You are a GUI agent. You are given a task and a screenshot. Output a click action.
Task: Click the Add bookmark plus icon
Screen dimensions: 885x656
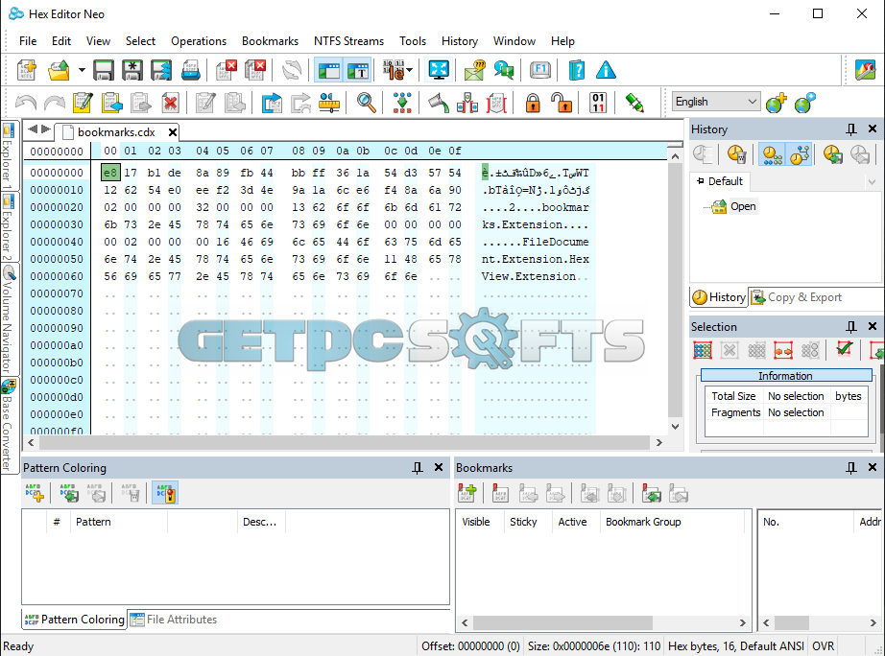pyautogui.click(x=467, y=494)
